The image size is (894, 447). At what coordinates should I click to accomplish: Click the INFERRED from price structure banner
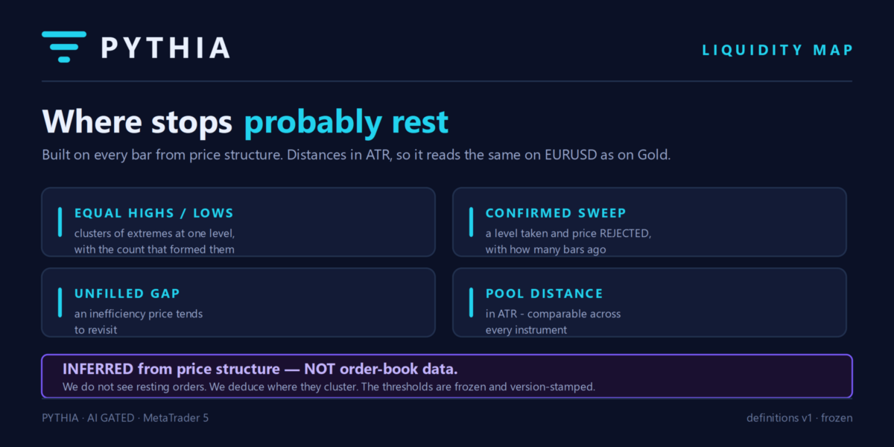(447, 376)
